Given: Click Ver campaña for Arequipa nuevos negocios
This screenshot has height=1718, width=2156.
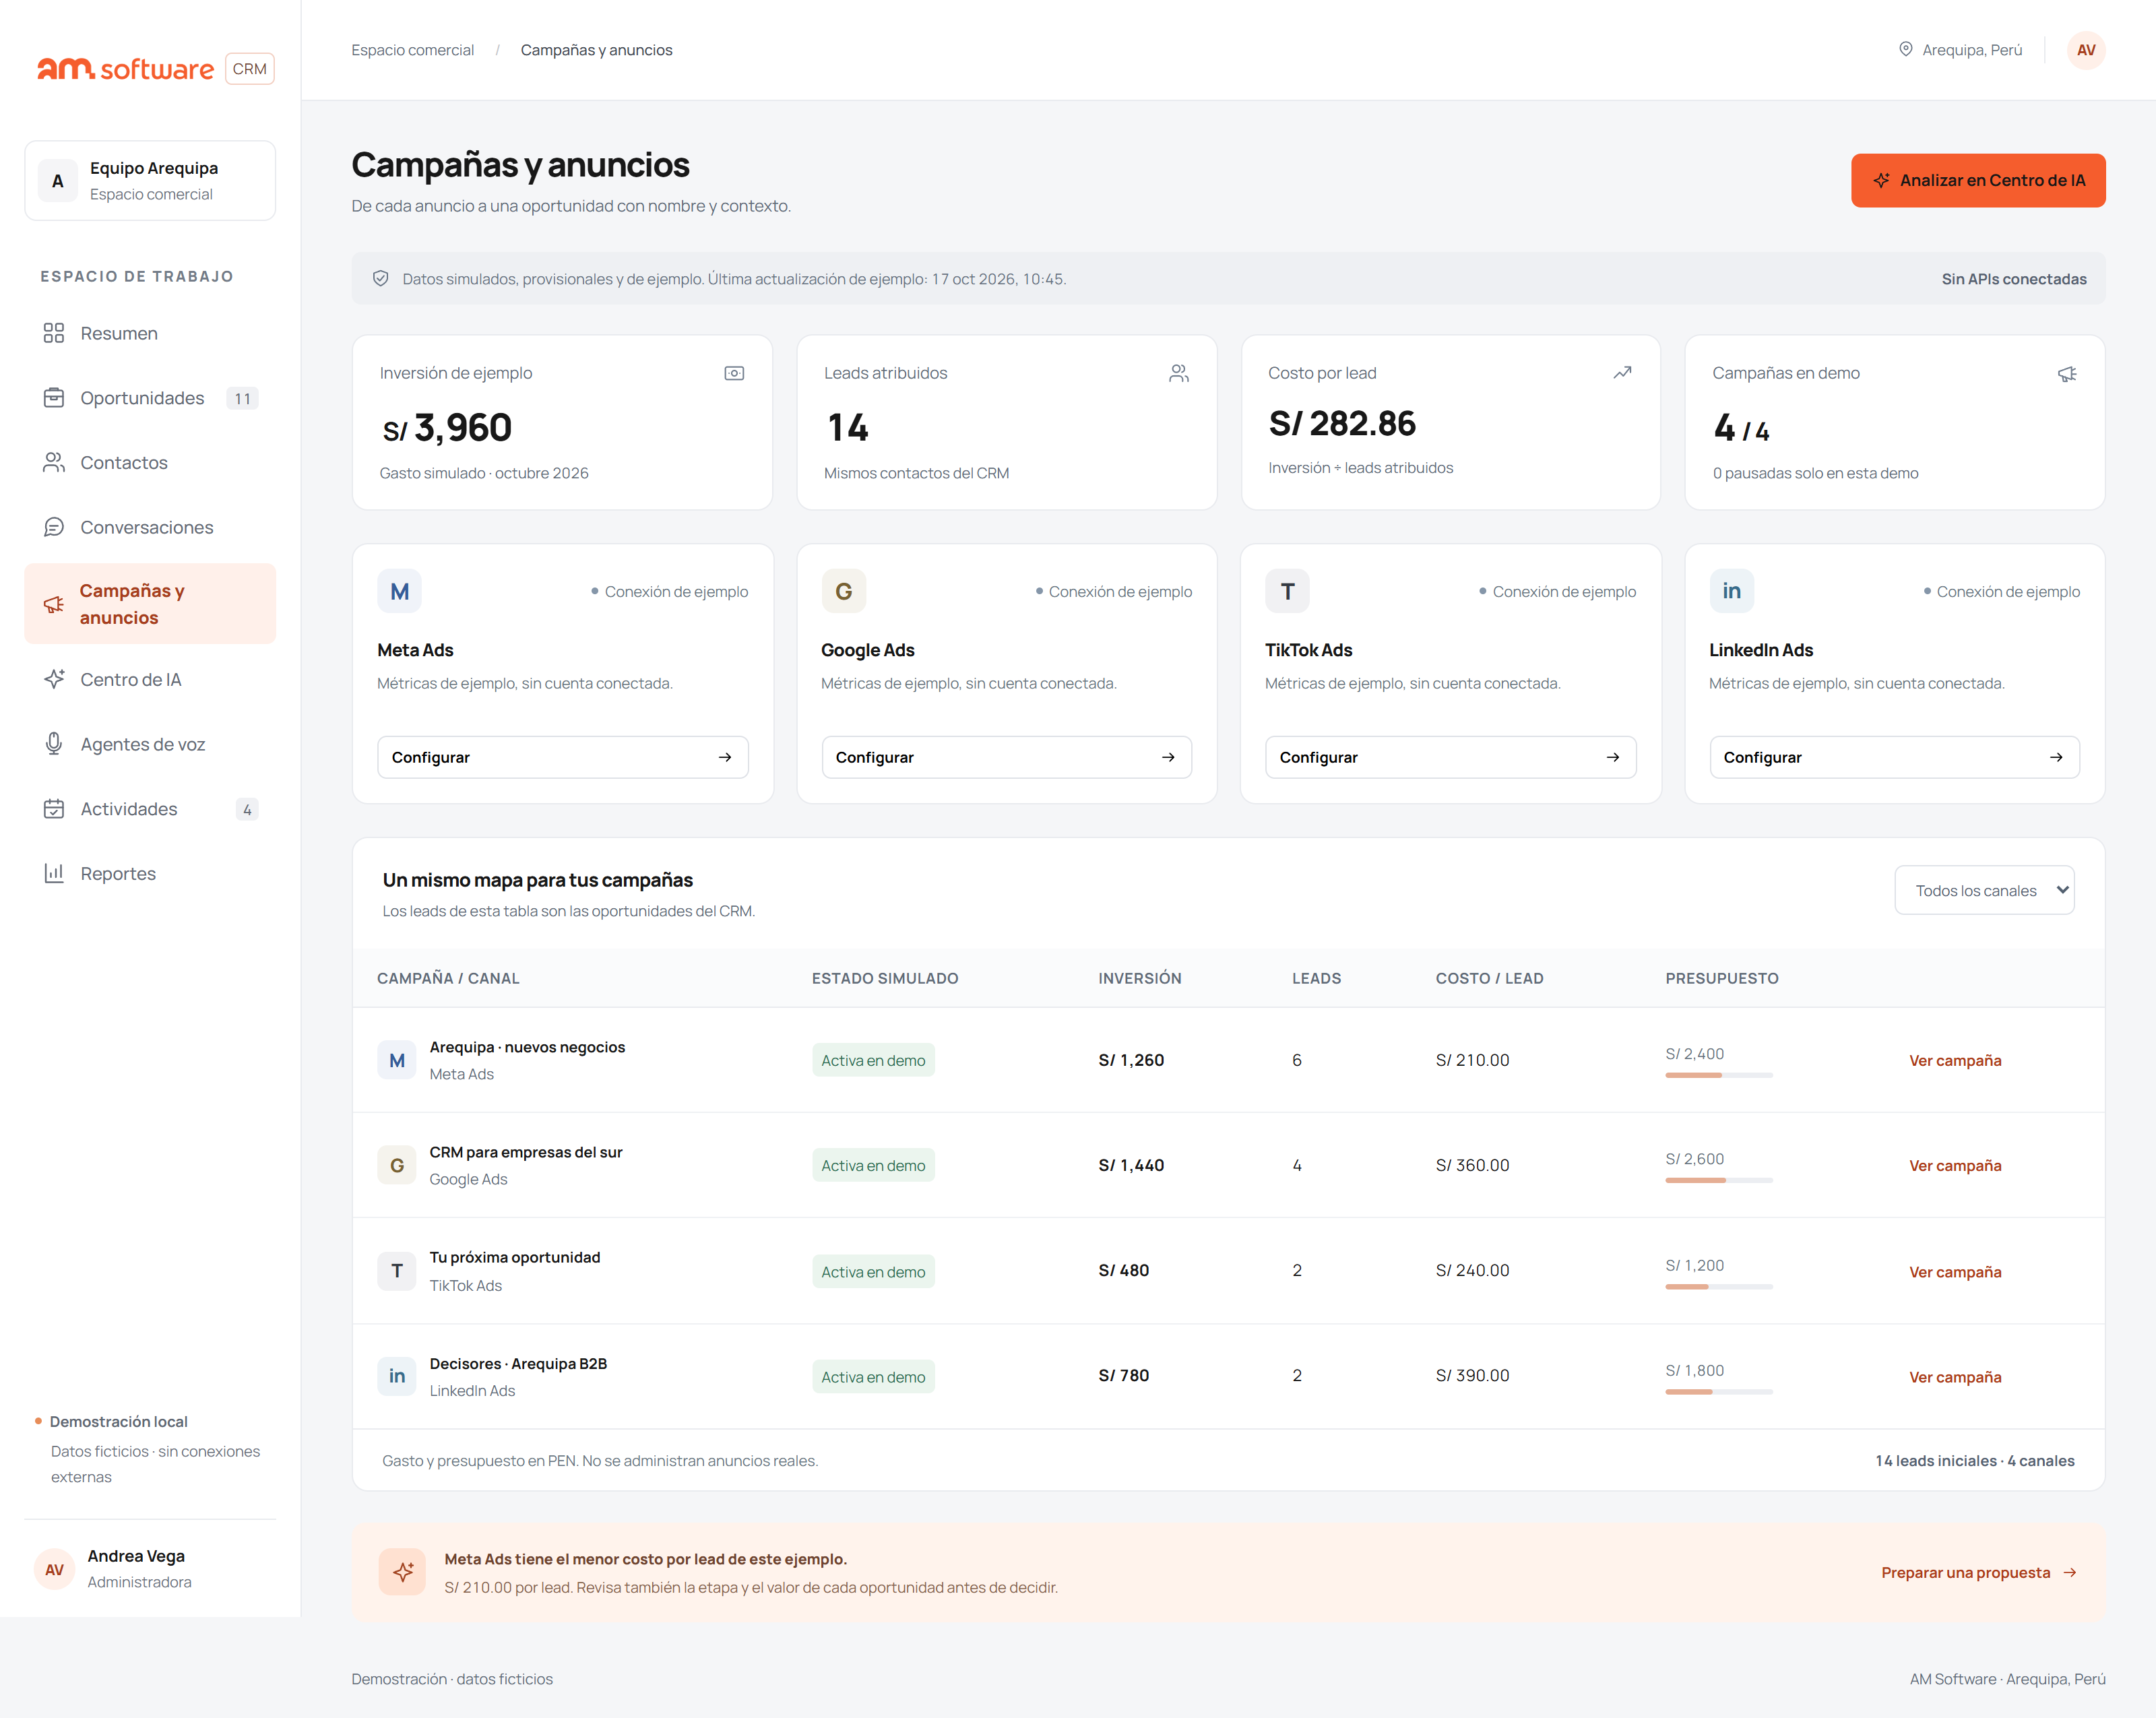Looking at the screenshot, I should point(1954,1060).
